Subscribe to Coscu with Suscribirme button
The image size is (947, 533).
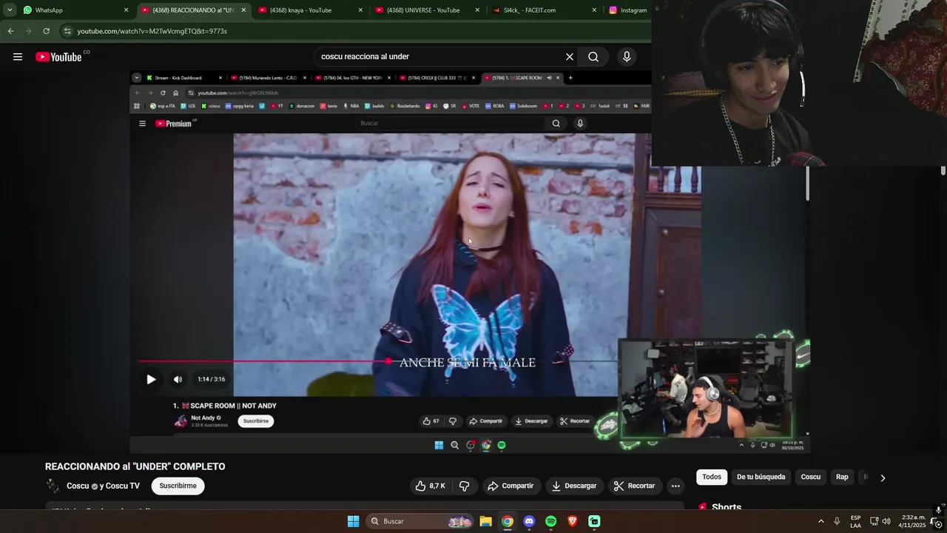coord(178,486)
